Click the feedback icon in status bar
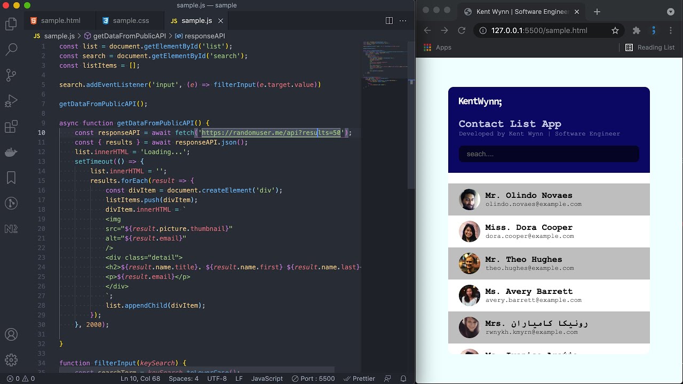Viewport: 683px width, 384px height. click(388, 379)
